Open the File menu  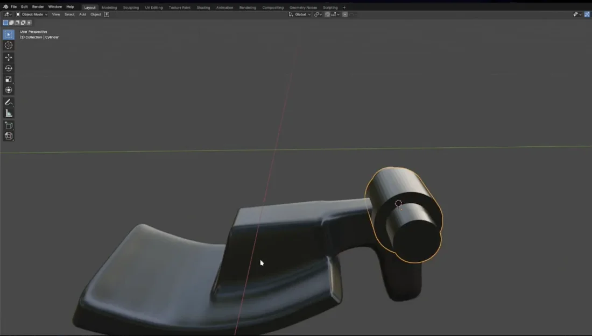pos(13,7)
